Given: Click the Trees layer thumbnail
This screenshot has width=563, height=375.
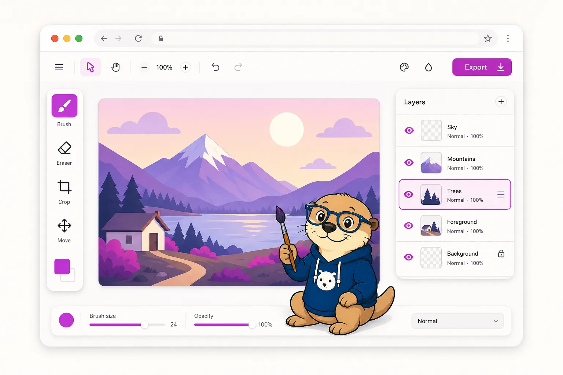Looking at the screenshot, I should tap(431, 194).
